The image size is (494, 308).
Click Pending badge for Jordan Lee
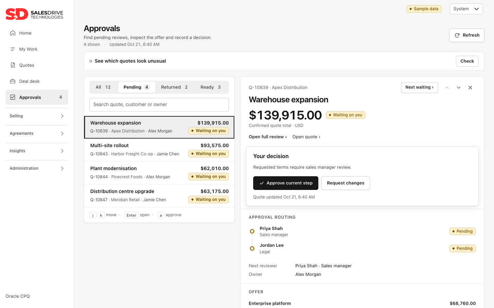click(462, 248)
